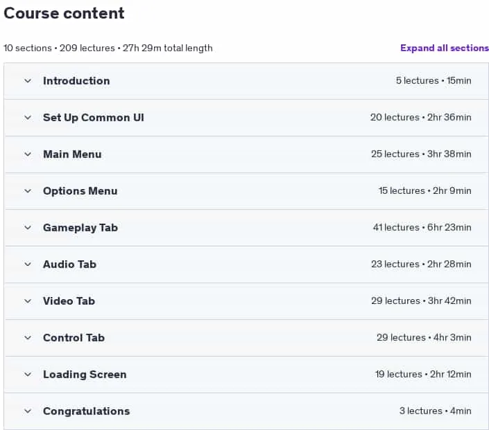This screenshot has height=430, width=489.
Task: Click the Audio Tab chevron arrow
Action: click(28, 265)
